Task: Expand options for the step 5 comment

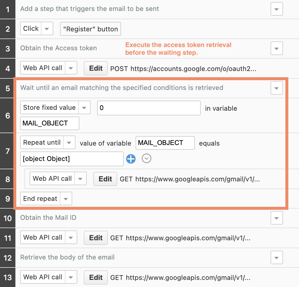Action: [x=277, y=88]
